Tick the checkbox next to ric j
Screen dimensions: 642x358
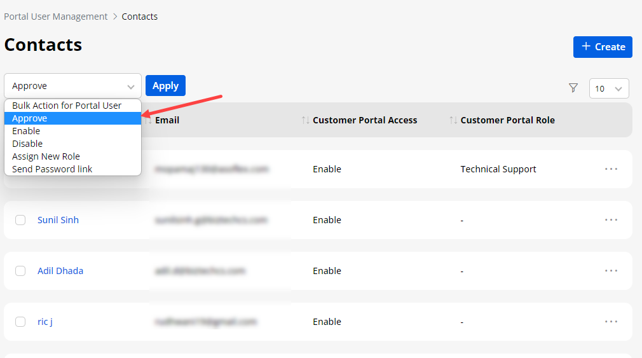(x=20, y=322)
